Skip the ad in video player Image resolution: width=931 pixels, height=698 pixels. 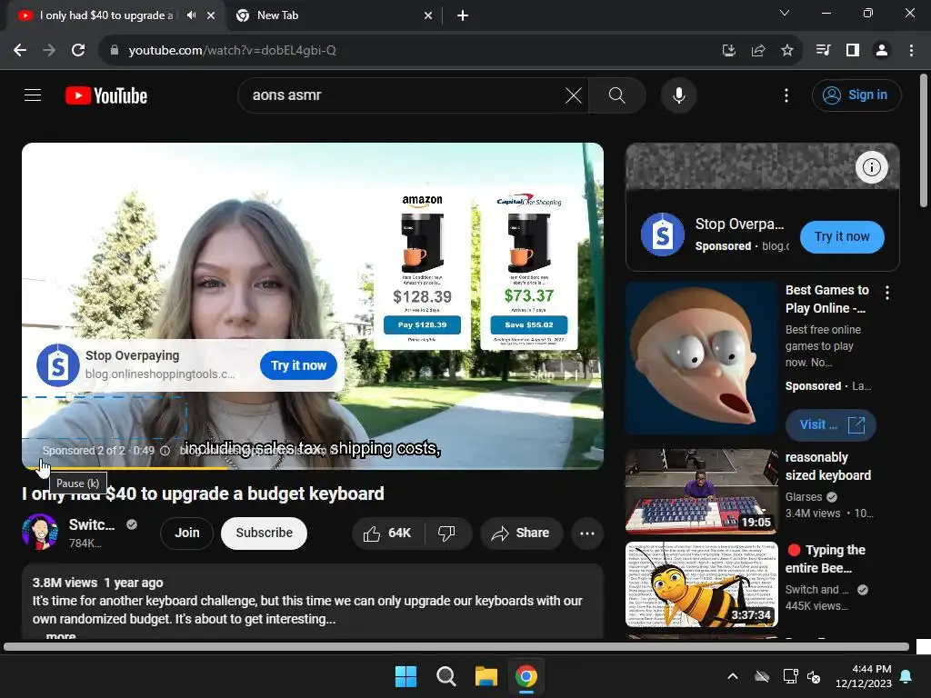553,375
